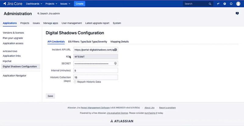Open Application access in sidebar
This screenshot has height=126, width=244.
pos(13,43)
